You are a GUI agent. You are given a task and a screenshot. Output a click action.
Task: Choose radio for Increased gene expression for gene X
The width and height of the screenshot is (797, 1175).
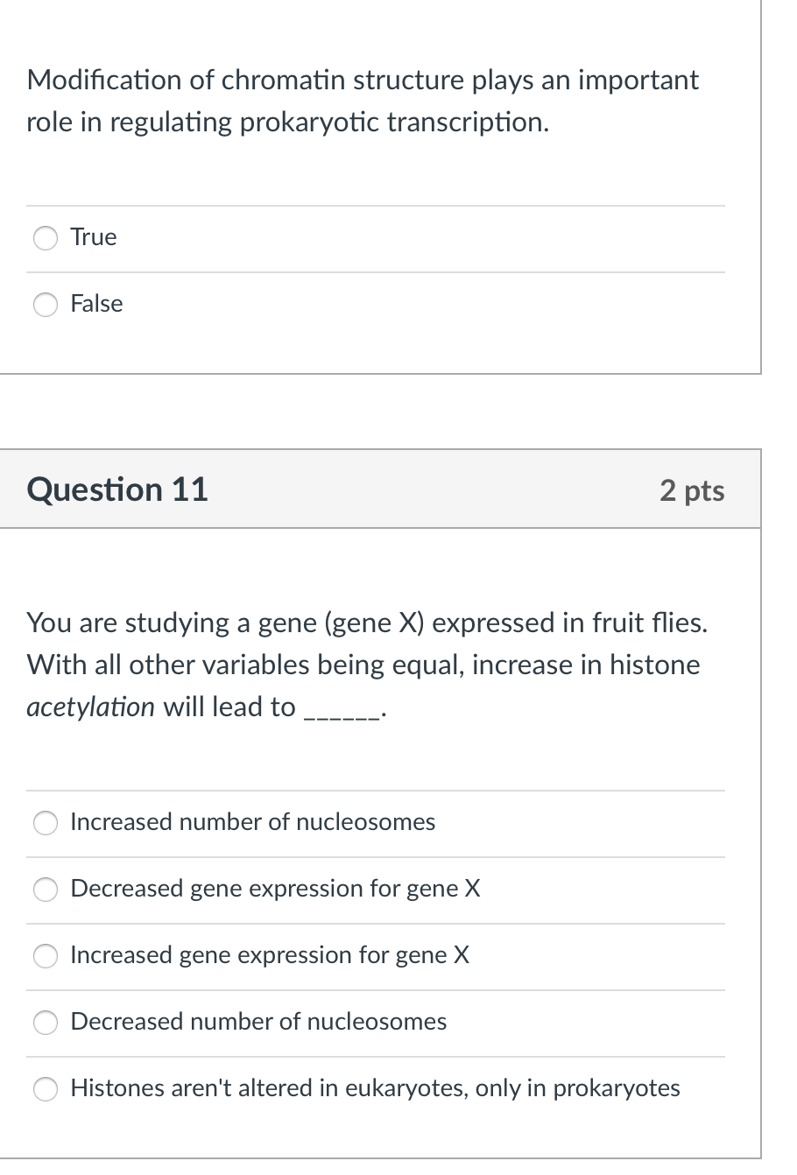point(46,956)
